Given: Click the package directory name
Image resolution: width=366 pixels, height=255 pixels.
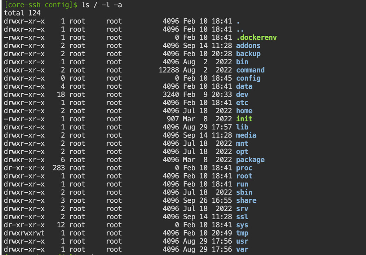Looking at the screenshot, I should tap(250, 160).
